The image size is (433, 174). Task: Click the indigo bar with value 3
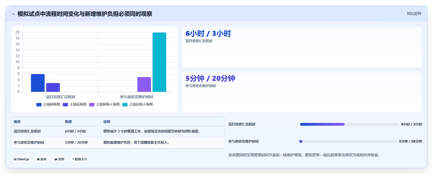coord(53,87)
